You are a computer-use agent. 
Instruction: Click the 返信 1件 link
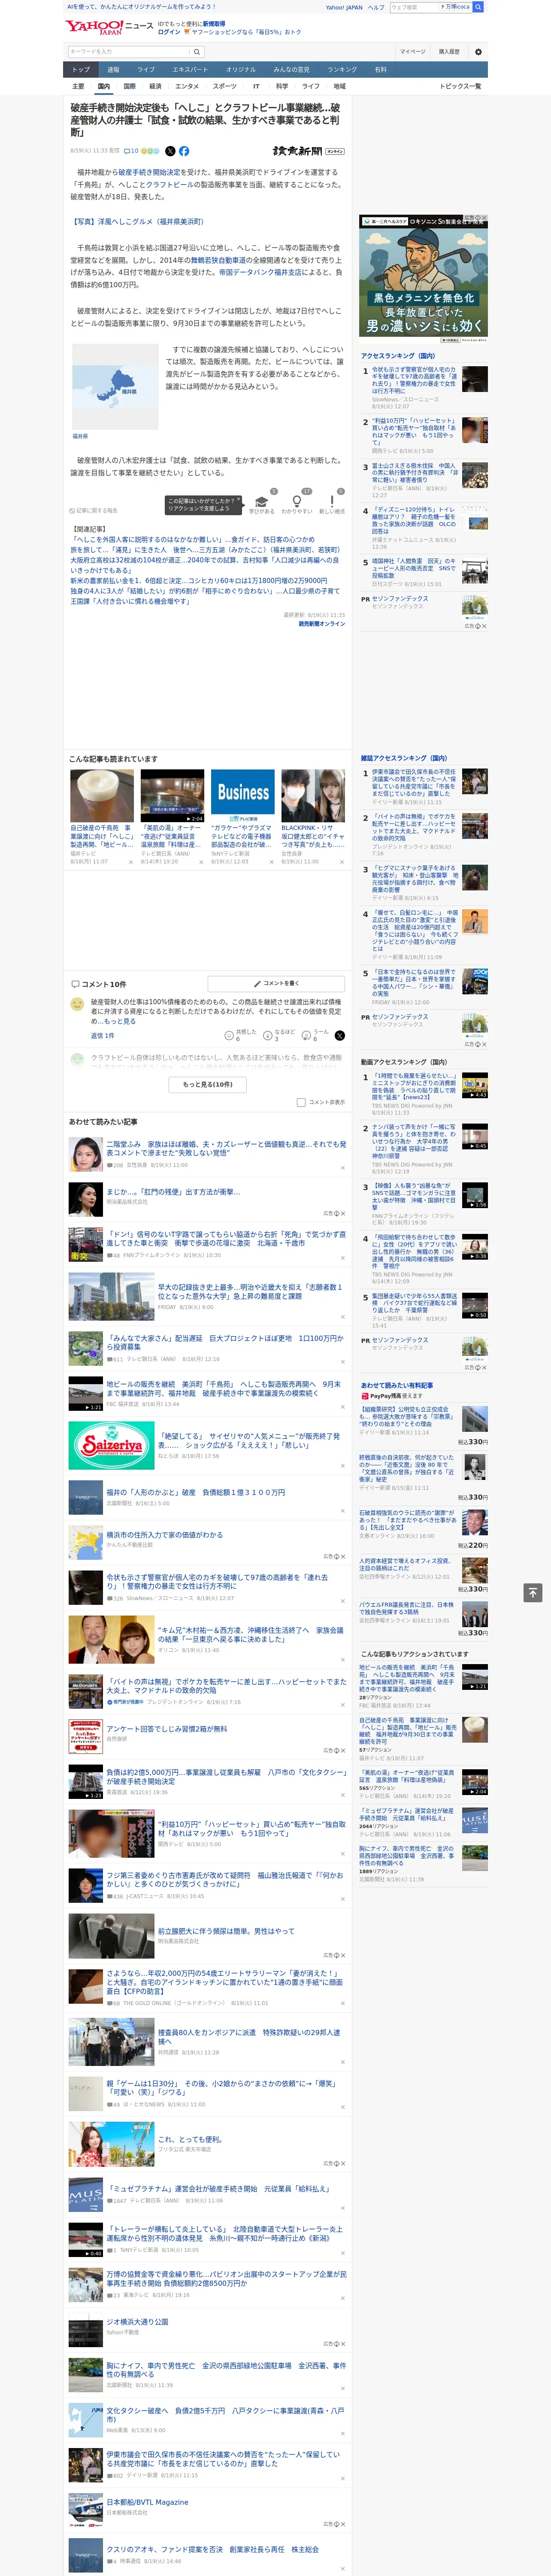(x=103, y=1035)
